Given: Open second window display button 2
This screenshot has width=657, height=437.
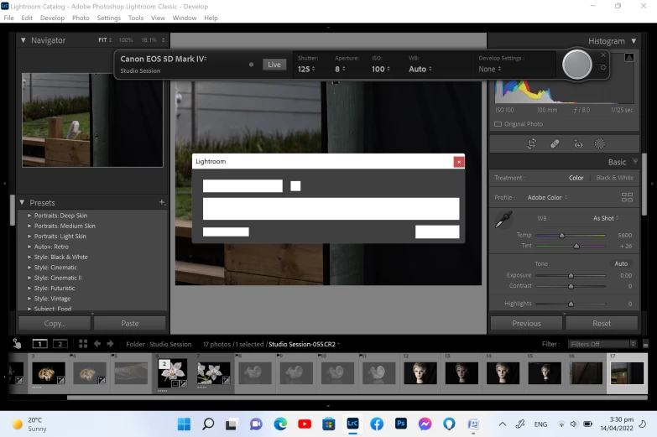Looking at the screenshot, I should [60, 344].
